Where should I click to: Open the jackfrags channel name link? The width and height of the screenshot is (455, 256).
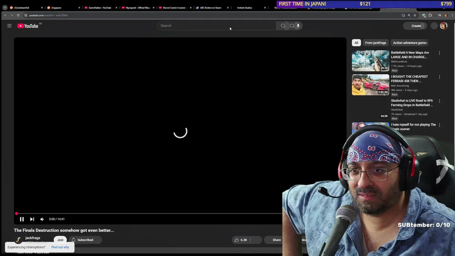click(33, 238)
